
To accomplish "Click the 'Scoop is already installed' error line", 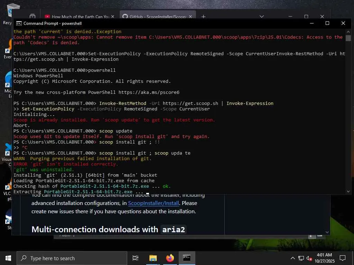I will 114,120.
